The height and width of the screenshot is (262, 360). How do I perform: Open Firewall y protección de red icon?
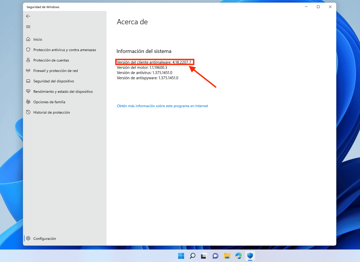pos(28,70)
